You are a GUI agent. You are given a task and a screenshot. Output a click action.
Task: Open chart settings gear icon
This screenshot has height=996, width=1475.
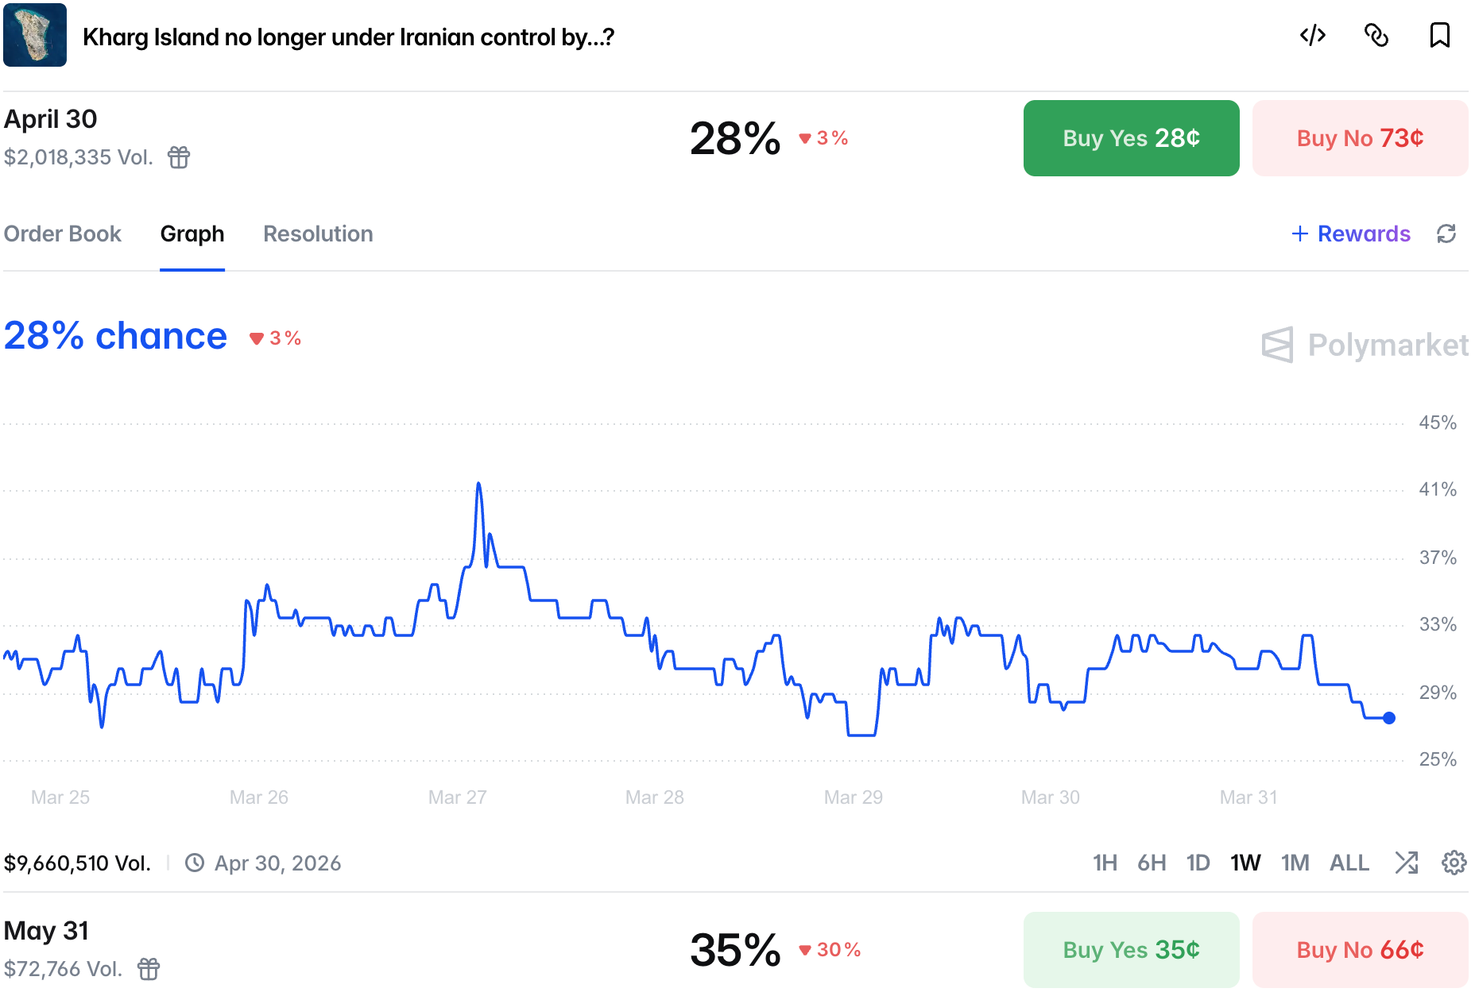pyautogui.click(x=1454, y=863)
